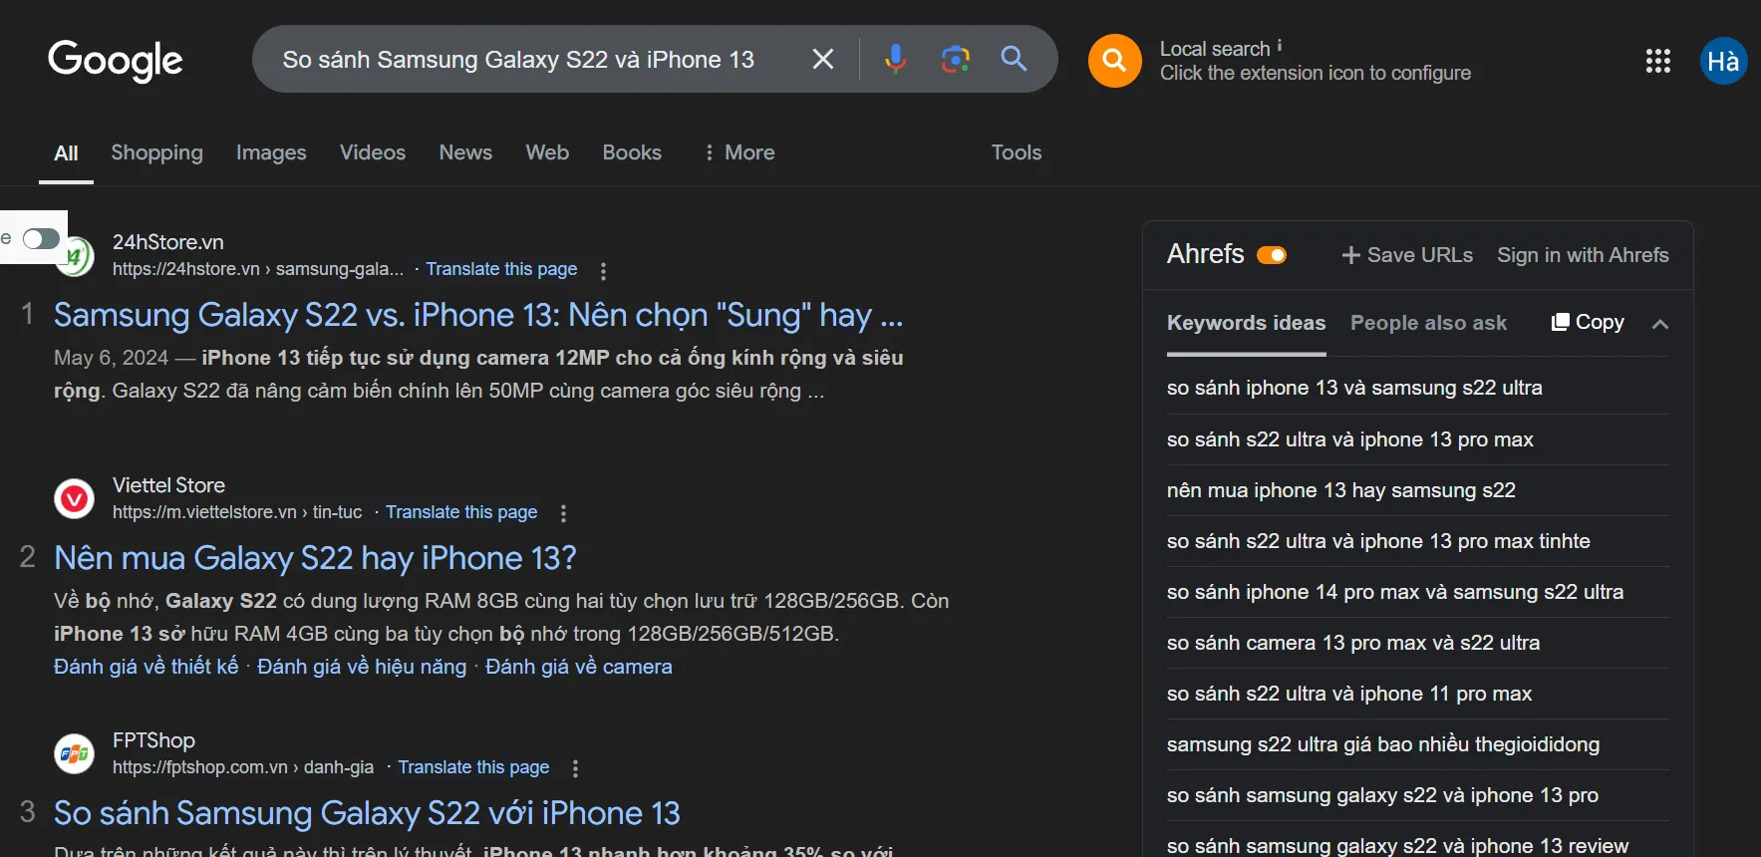This screenshot has height=857, width=1761.
Task: Switch to the Shopping tab
Action: 156,152
